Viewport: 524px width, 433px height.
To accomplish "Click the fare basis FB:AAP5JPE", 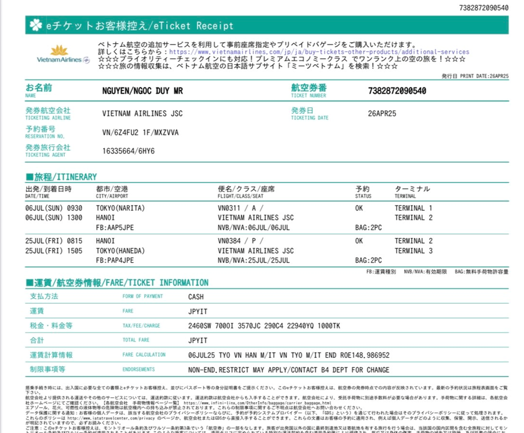I will tap(115, 227).
